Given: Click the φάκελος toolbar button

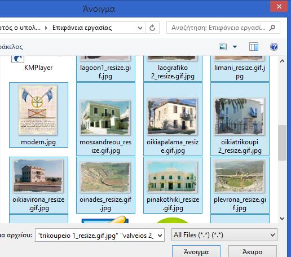Looking at the screenshot, I should click(11, 47).
